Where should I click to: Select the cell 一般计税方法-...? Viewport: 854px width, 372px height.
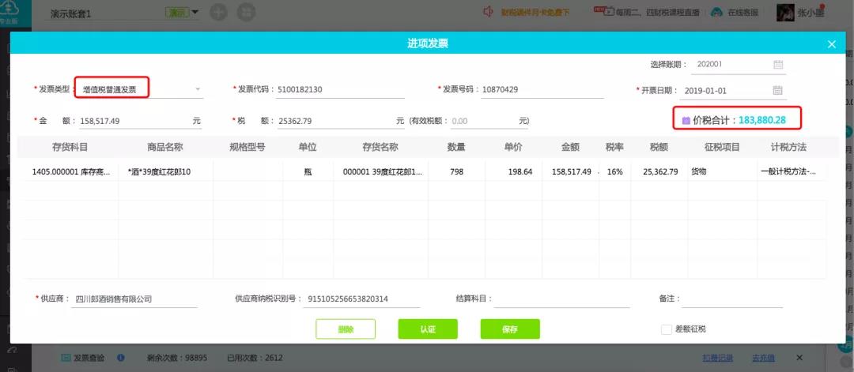(x=792, y=172)
